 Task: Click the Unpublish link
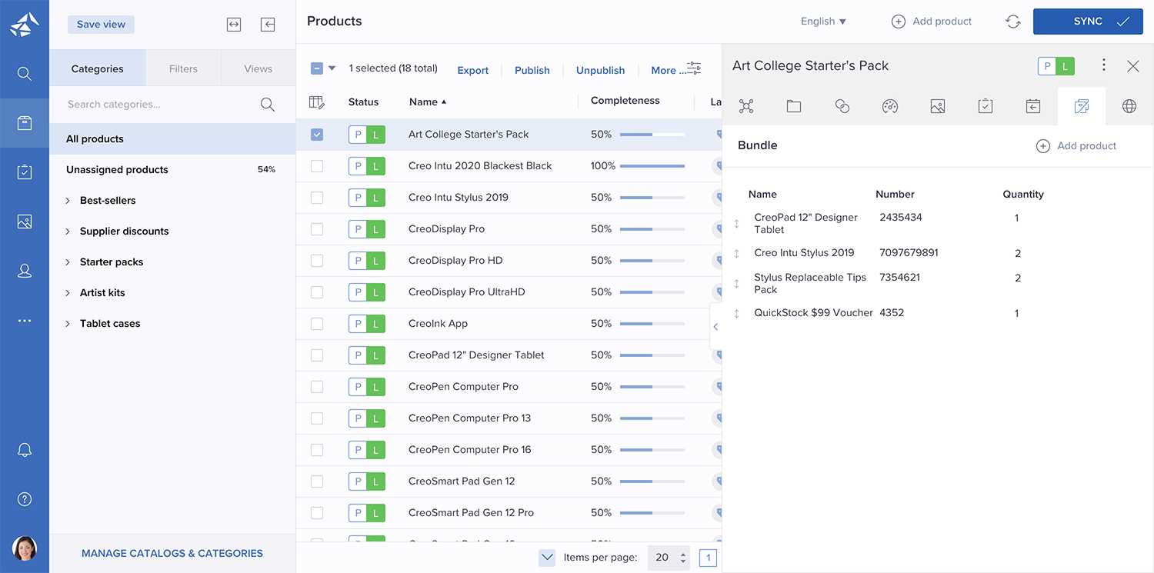tap(601, 70)
